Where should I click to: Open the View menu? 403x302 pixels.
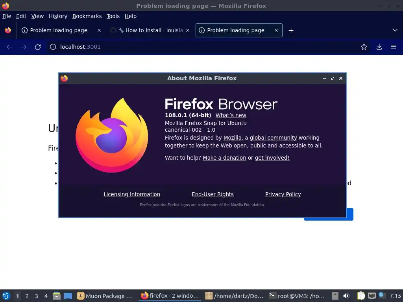(x=37, y=16)
